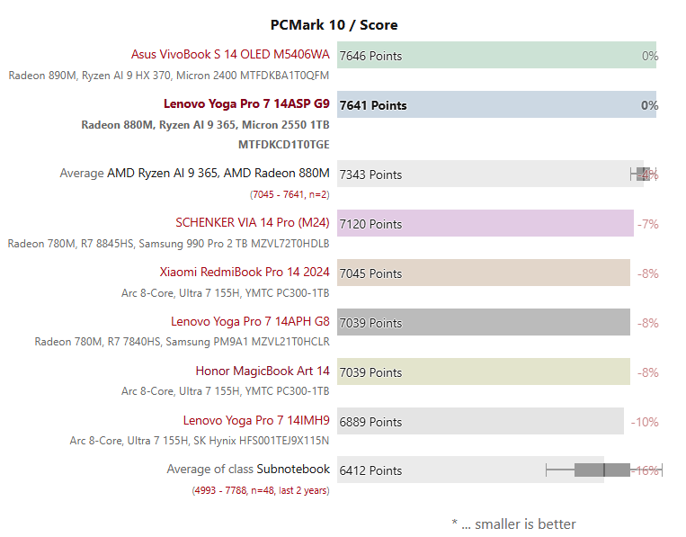Click the 7641 Points blue bar

point(496,104)
